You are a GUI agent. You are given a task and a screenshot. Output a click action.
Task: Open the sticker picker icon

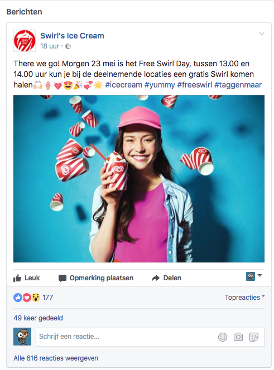pyautogui.click(x=254, y=337)
